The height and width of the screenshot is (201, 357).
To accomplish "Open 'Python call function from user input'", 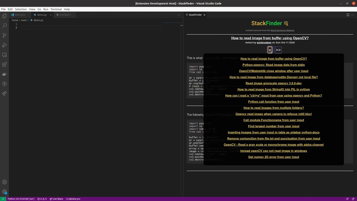I will tap(274, 102).
